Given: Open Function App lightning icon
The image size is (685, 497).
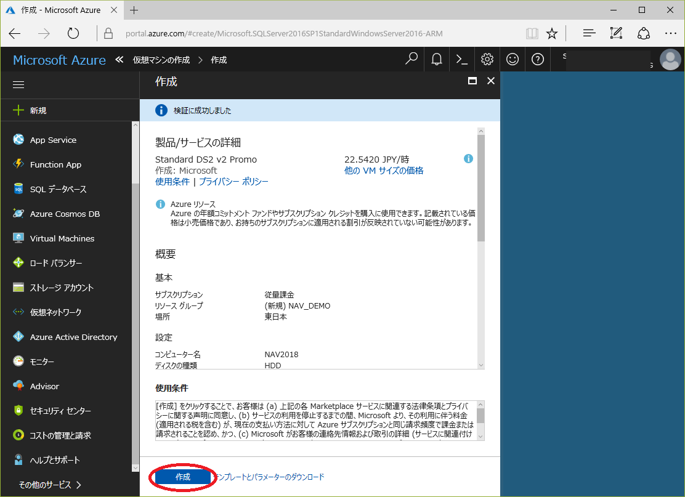Looking at the screenshot, I should click(18, 164).
